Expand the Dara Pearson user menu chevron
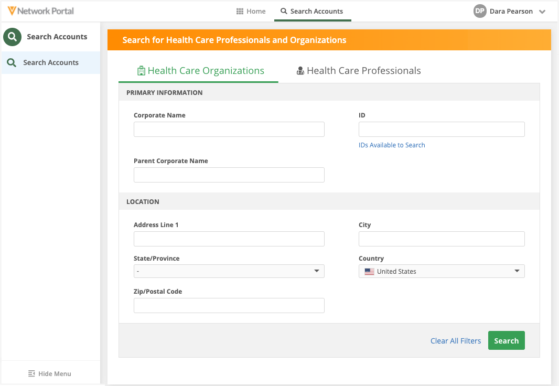The height and width of the screenshot is (386, 559). pos(542,12)
